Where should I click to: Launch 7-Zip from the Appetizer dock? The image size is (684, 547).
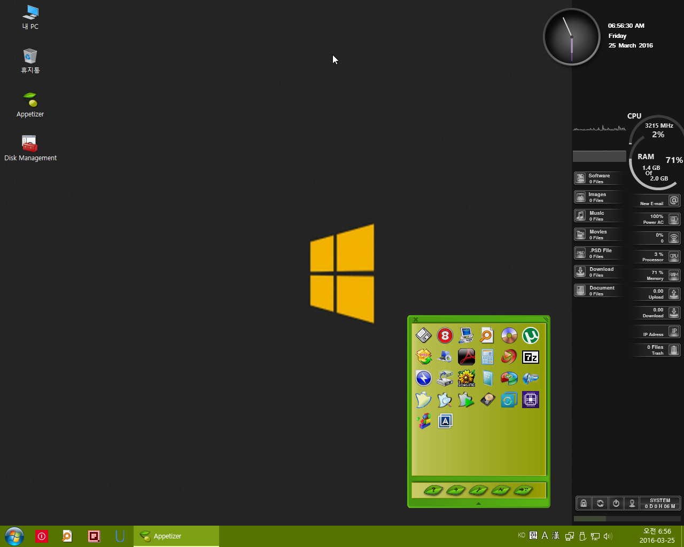pos(531,357)
